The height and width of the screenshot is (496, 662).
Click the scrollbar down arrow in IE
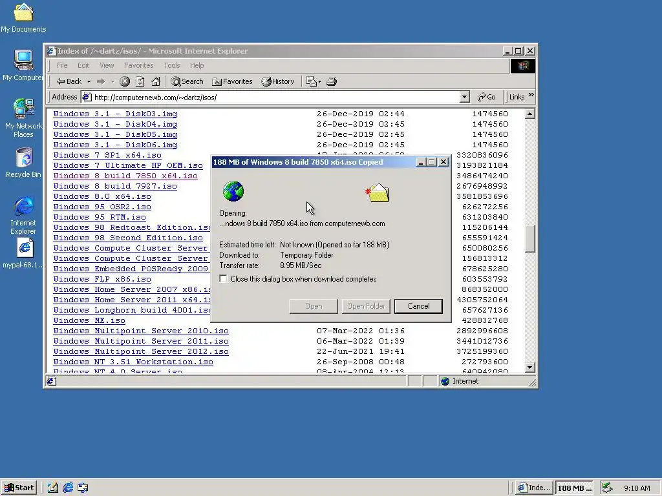pyautogui.click(x=530, y=367)
